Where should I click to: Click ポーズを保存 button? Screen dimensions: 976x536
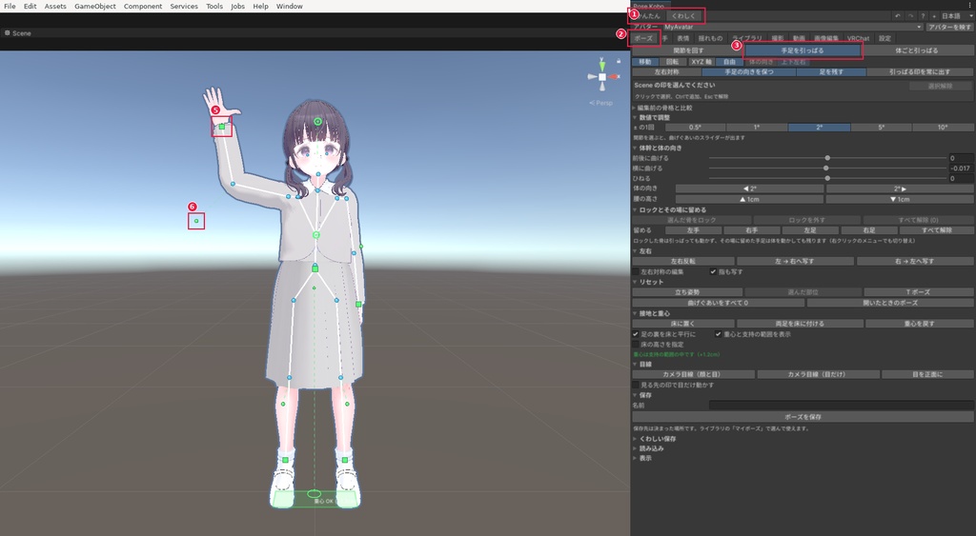[803, 417]
